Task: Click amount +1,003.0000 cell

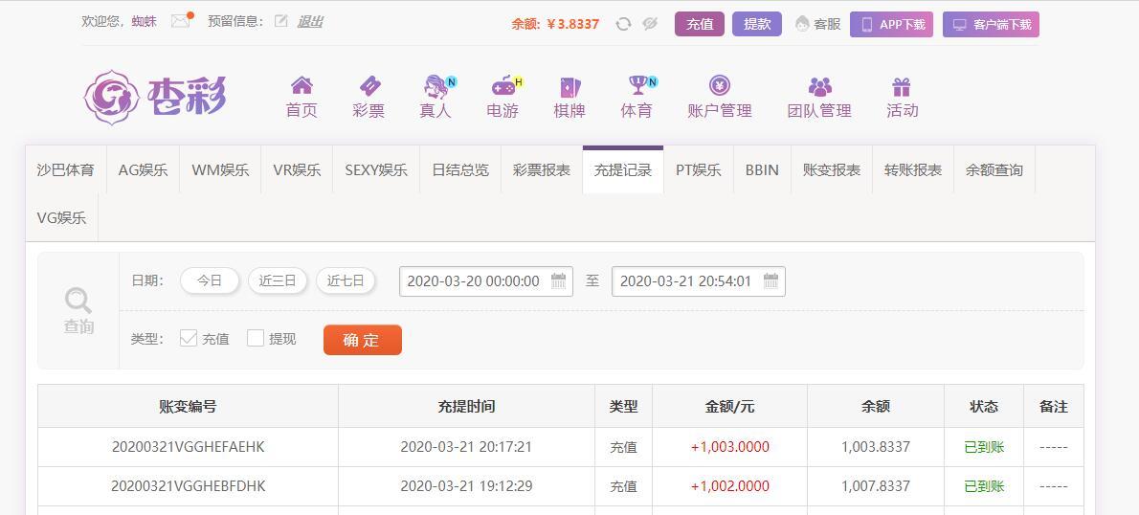Action: (730, 447)
